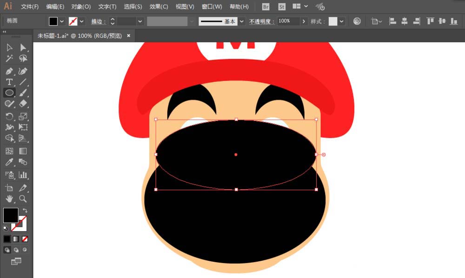Select the Curvature tool
465x278 pixels.
(x=23, y=71)
